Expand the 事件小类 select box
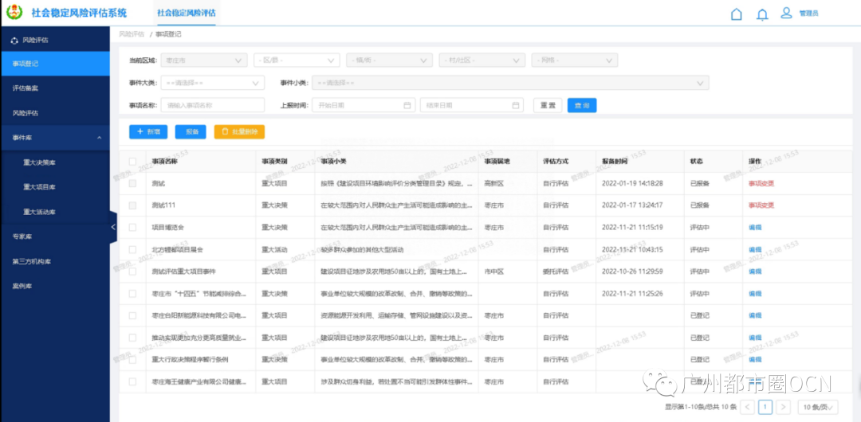Viewport: 861px width, 422px height. pos(511,83)
